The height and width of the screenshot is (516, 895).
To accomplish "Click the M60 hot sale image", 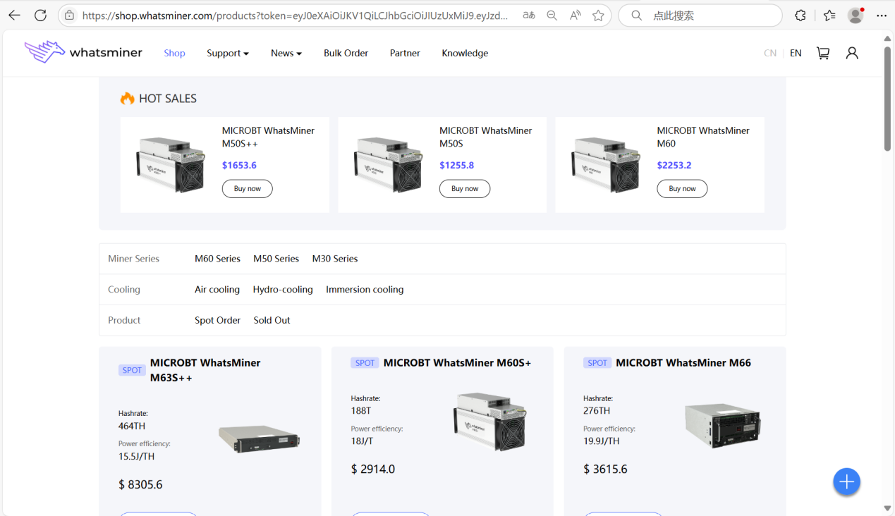I will point(604,165).
